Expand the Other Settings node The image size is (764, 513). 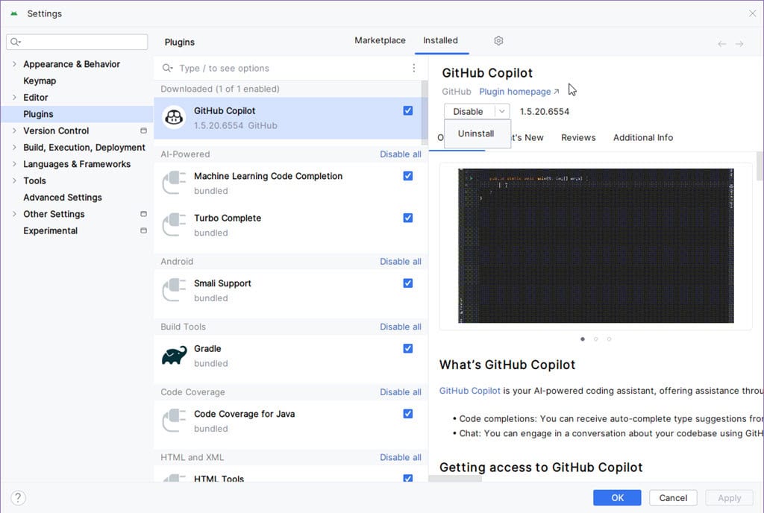click(14, 214)
